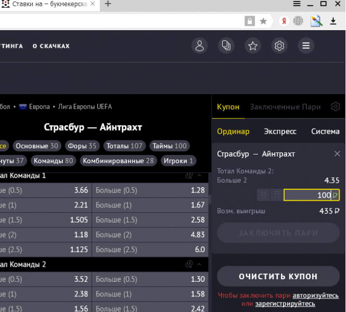Open coupon settings gear icon
Image resolution: width=346 pixels, height=312 pixels.
point(336,107)
